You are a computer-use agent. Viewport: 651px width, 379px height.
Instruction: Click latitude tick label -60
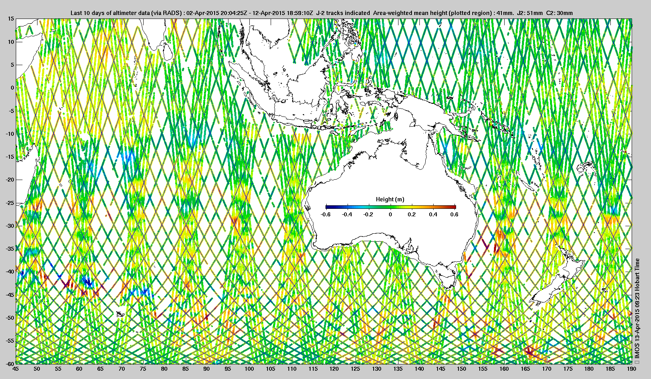click(9, 363)
